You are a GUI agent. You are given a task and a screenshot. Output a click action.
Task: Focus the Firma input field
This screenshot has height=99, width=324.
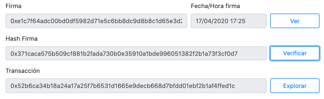coord(96,21)
